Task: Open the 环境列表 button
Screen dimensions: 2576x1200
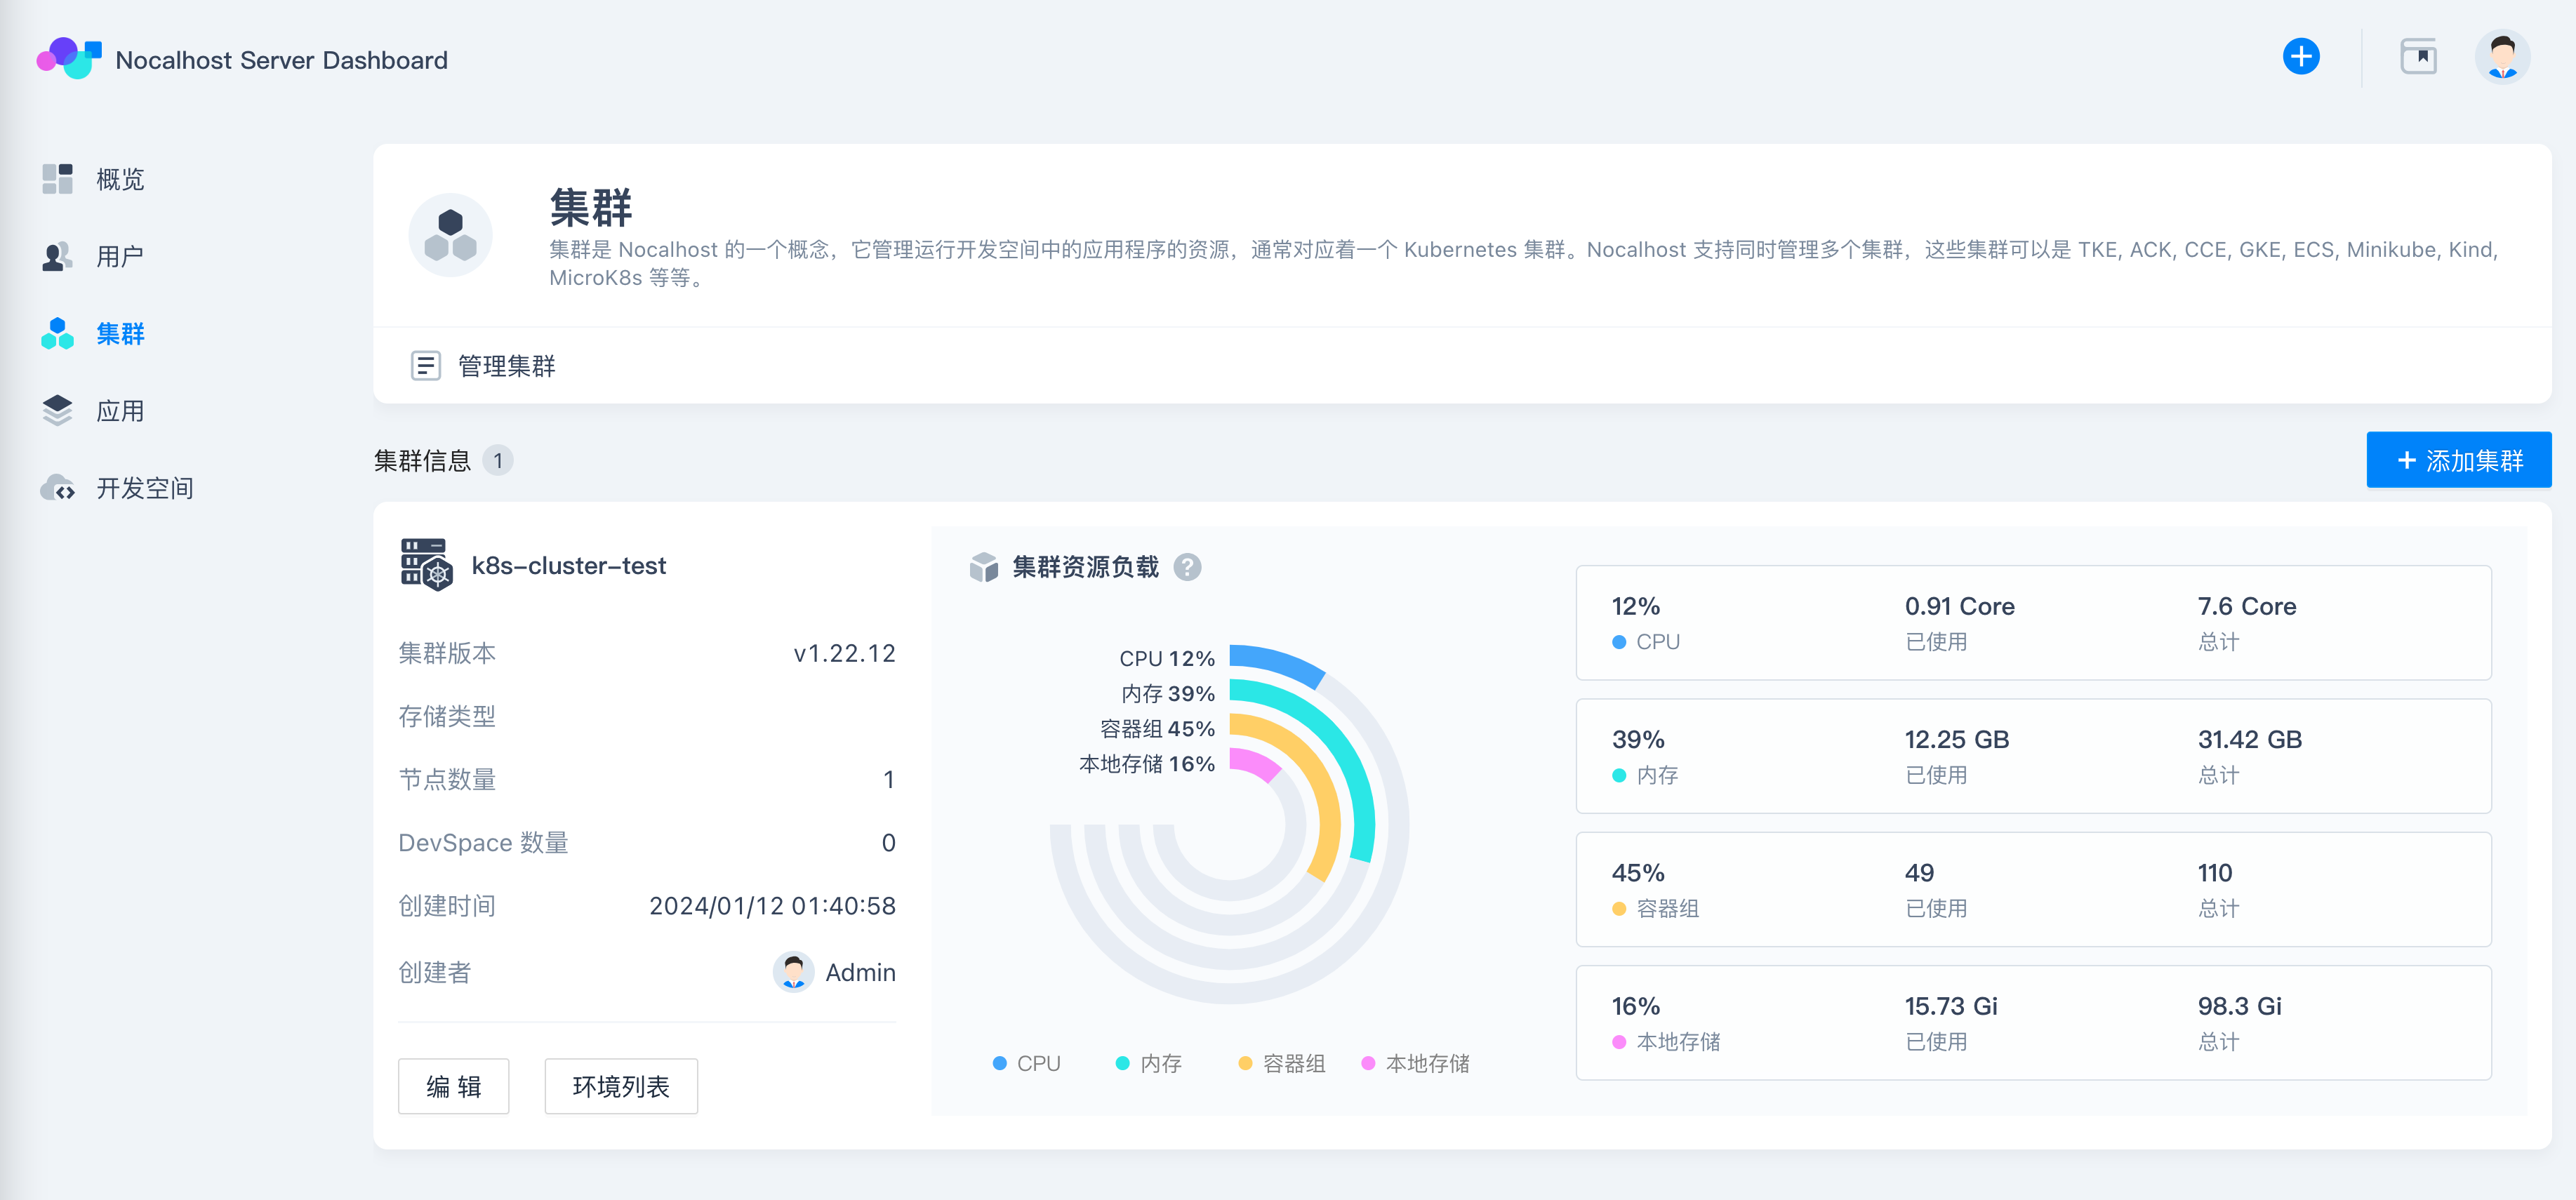Action: [621, 1086]
